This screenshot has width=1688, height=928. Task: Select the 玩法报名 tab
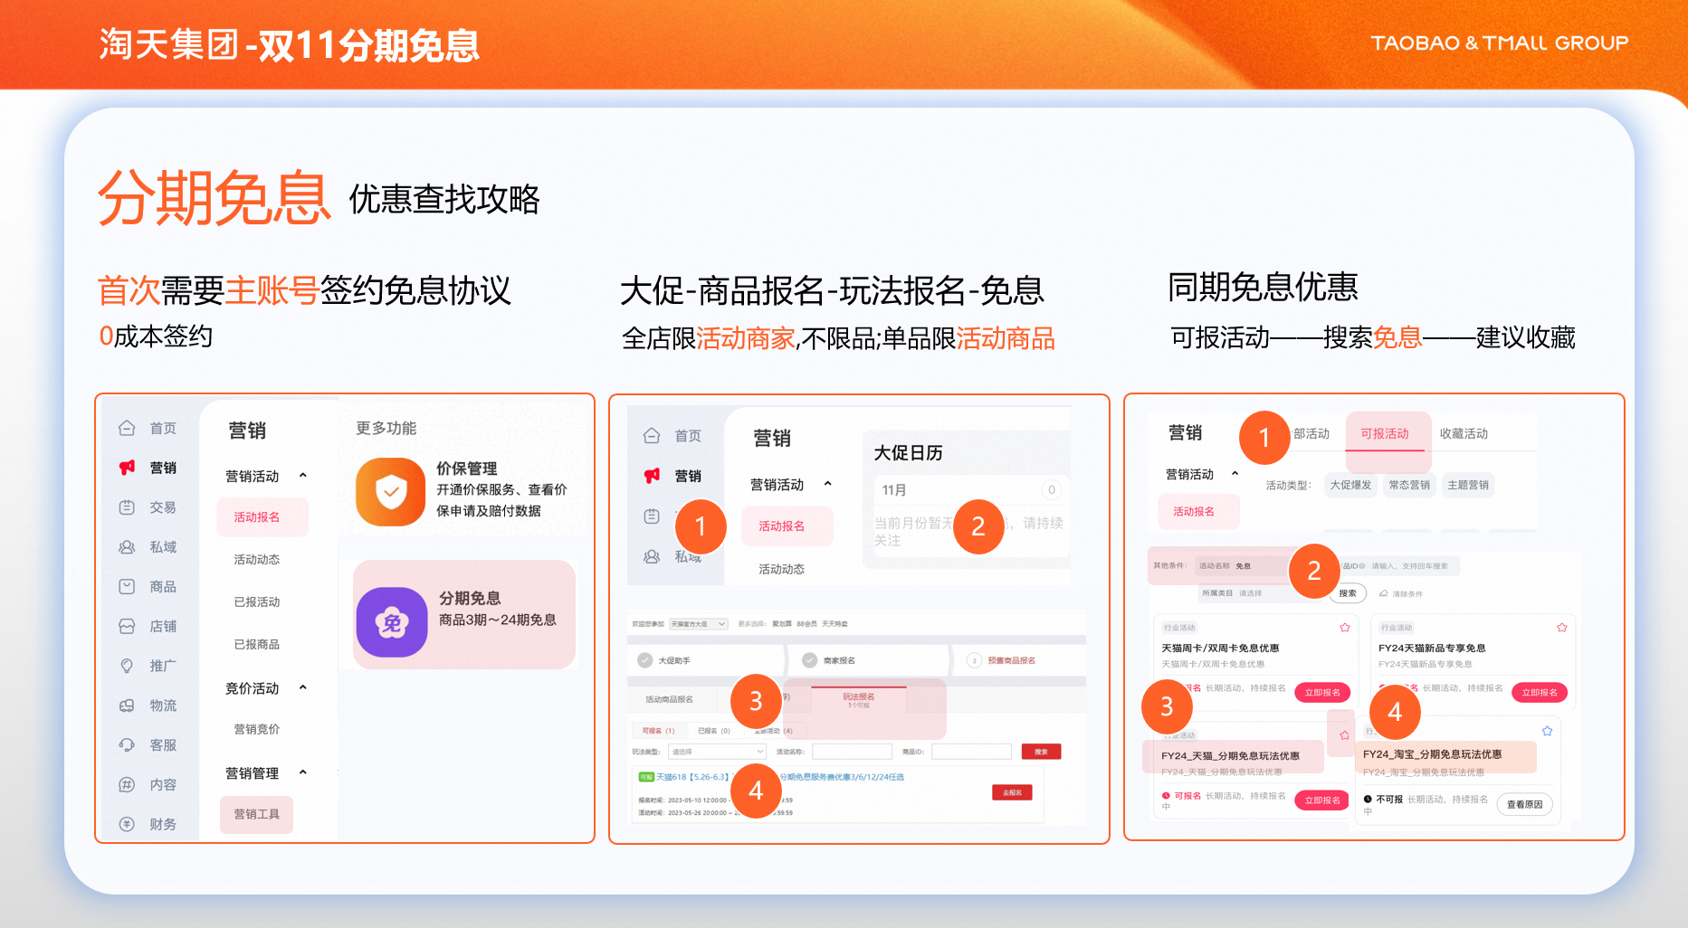858,698
